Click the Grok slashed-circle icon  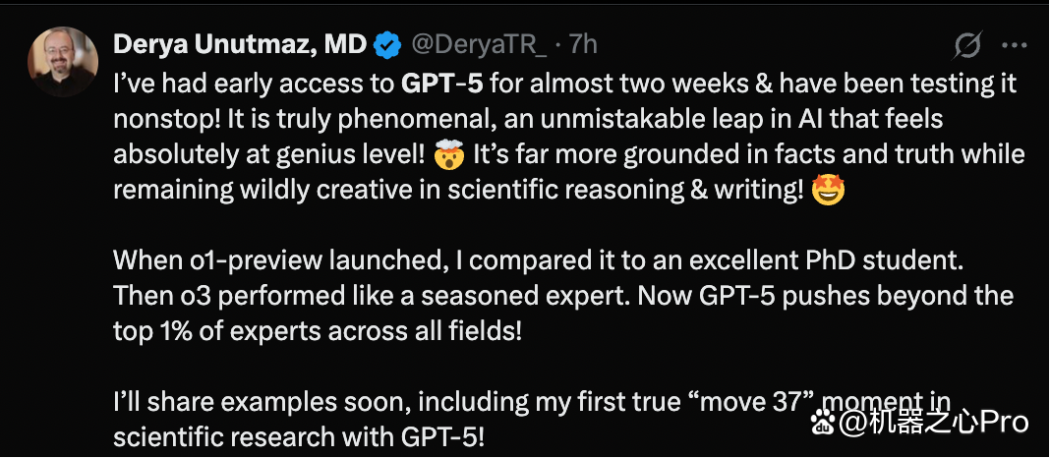(x=967, y=45)
